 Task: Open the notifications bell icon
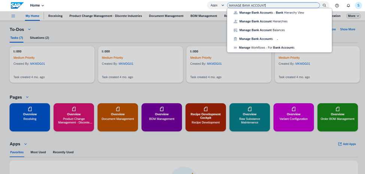point(348,6)
